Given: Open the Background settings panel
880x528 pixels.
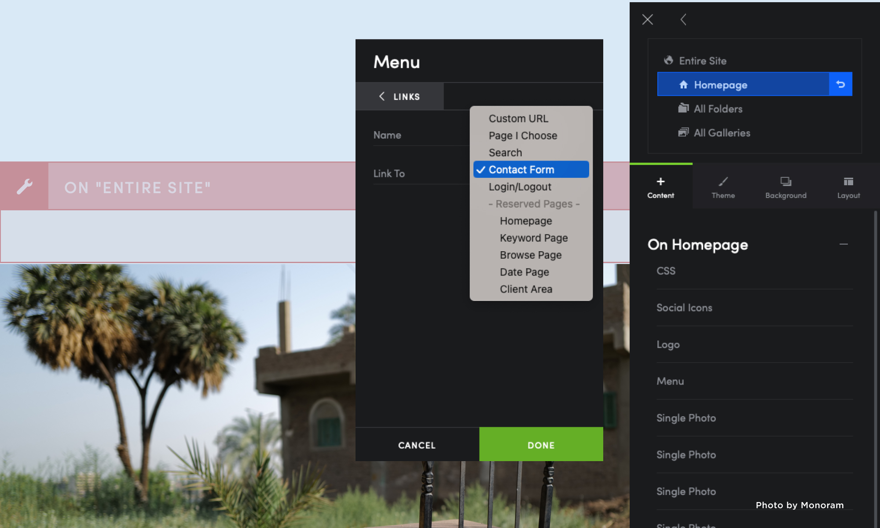Looking at the screenshot, I should point(786,186).
